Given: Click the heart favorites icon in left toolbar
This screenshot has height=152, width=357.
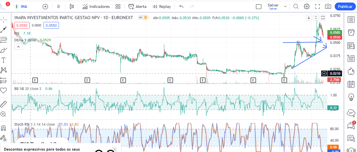Looking at the screenshot, I should coord(3,90).
